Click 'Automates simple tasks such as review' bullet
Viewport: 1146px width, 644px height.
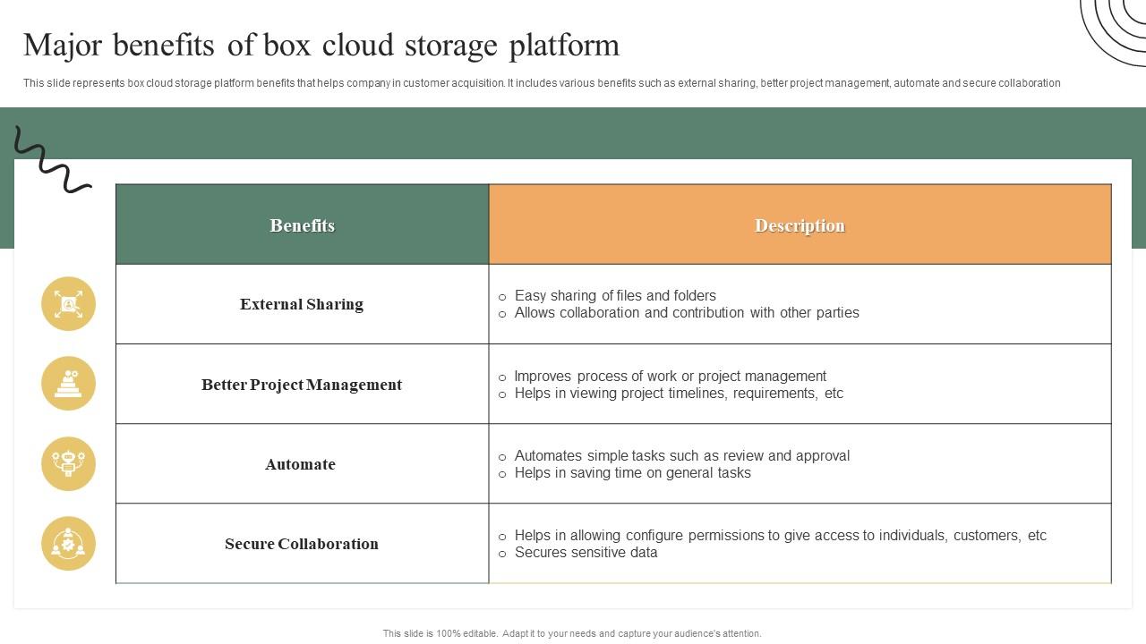682,455
